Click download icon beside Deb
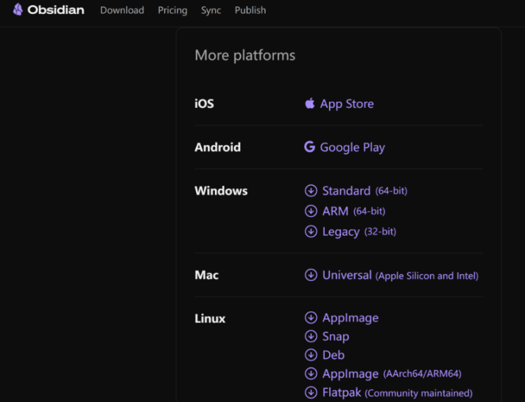Screen dimensions: 525x402 pyautogui.click(x=311, y=356)
